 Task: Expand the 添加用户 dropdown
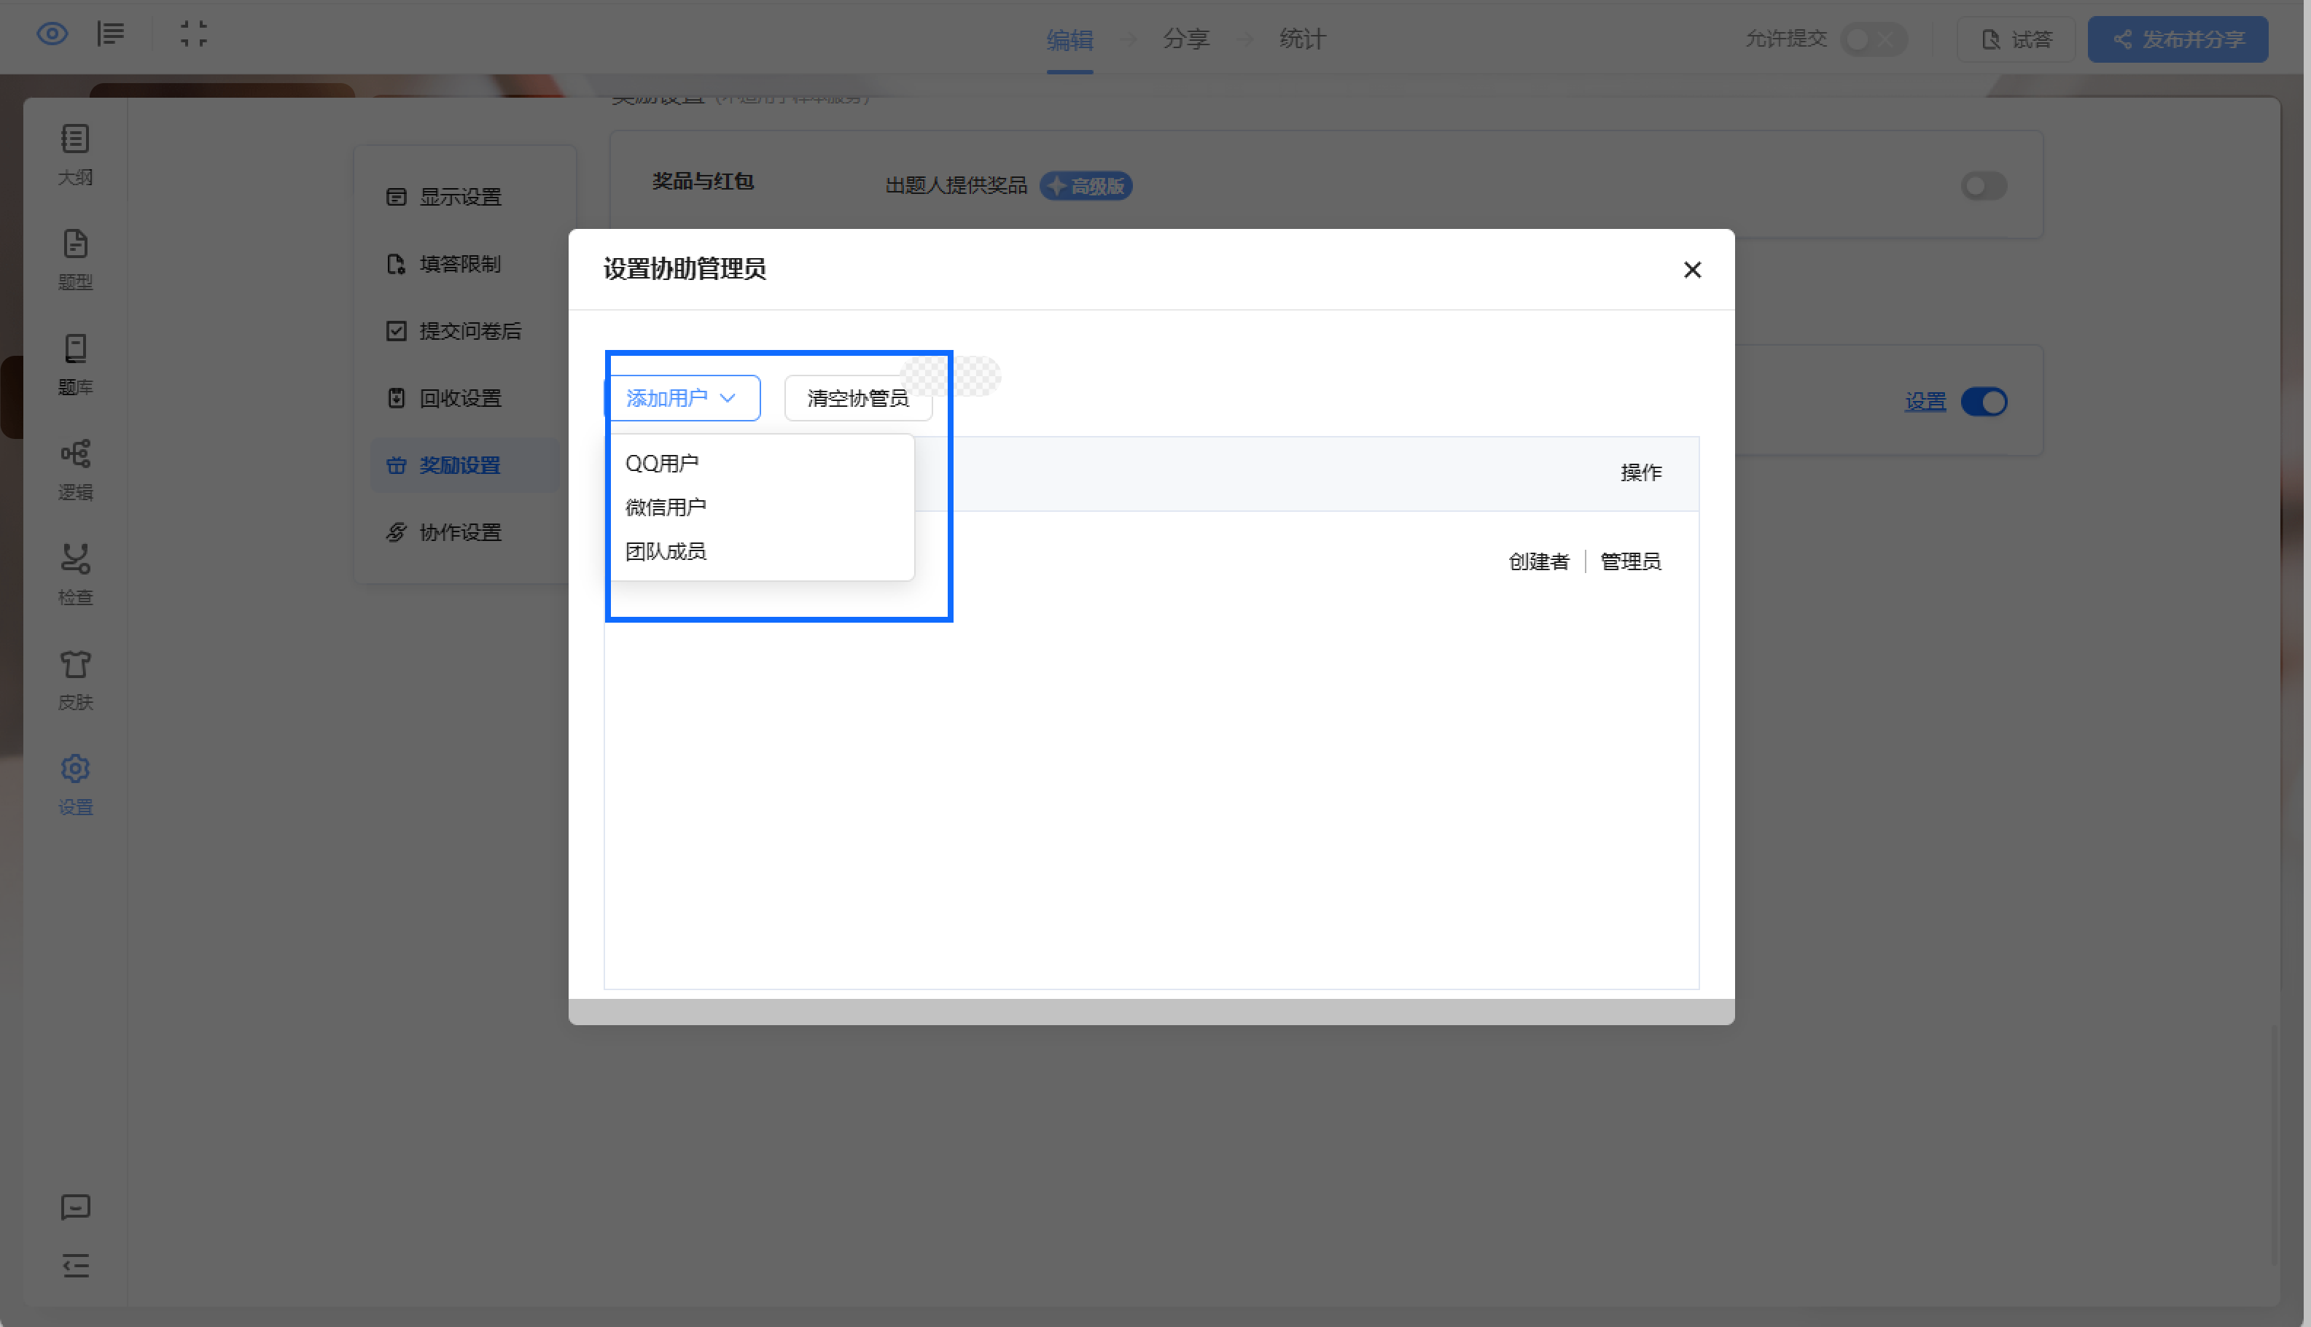tap(684, 398)
